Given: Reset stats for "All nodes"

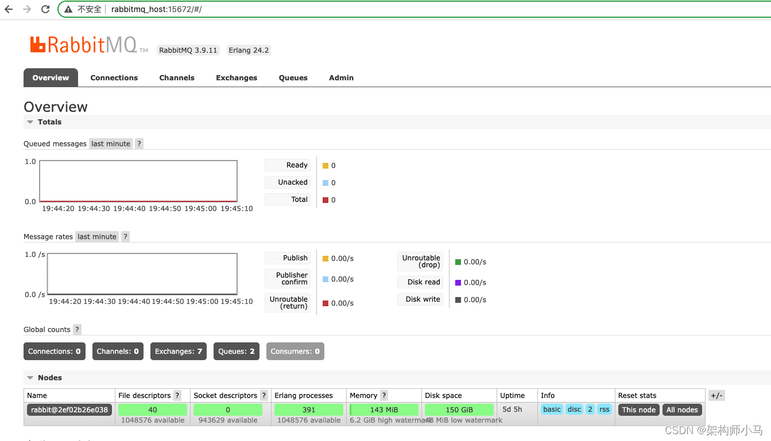Looking at the screenshot, I should pos(682,409).
